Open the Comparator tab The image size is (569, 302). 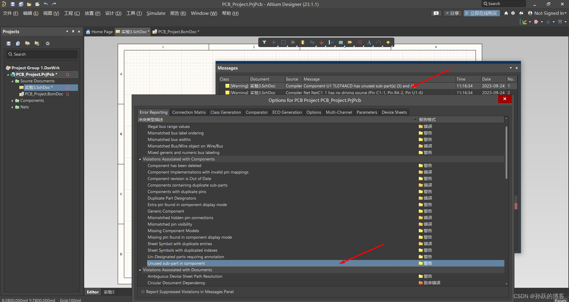(256, 112)
